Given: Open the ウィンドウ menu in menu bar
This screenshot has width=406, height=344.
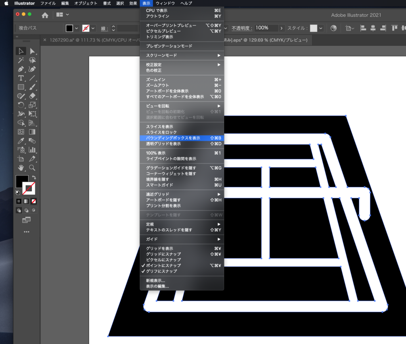Looking at the screenshot, I should (x=165, y=3).
